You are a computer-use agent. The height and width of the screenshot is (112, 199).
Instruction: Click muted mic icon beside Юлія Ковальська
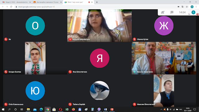(6, 104)
